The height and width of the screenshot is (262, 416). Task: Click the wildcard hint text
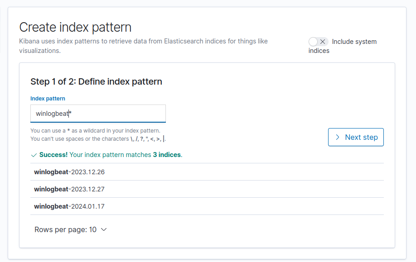pos(95,131)
